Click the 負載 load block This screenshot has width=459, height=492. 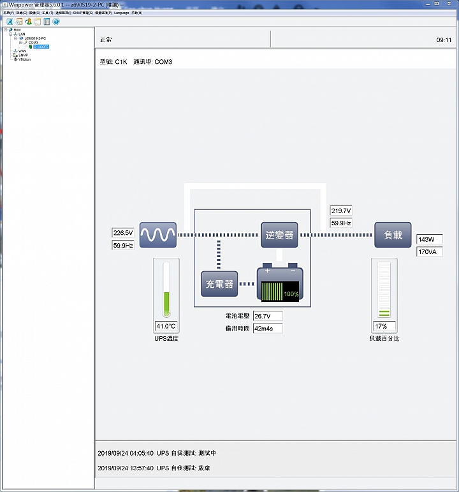coord(393,235)
